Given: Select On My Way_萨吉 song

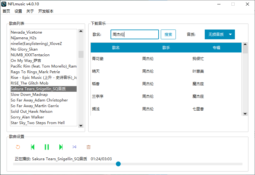Looking at the screenshot, I should [44, 61].
